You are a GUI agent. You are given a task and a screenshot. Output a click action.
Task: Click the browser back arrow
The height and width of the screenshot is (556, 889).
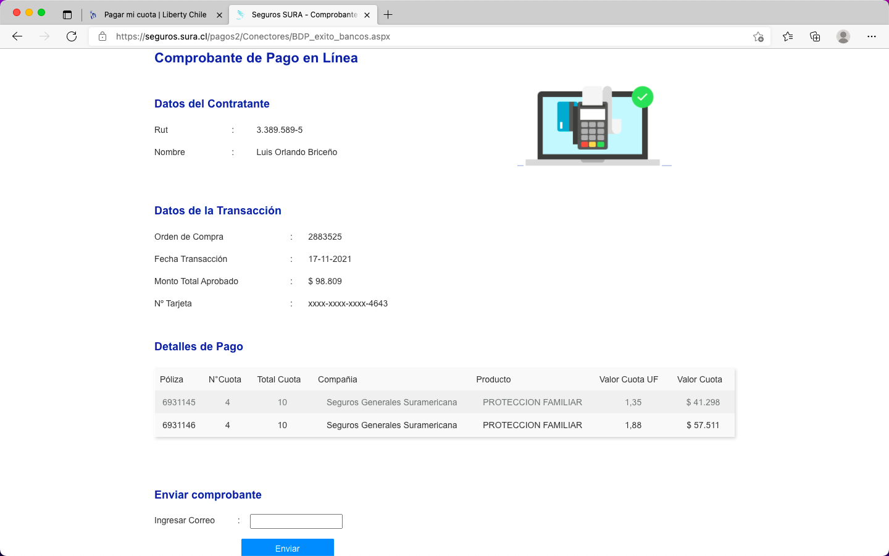pyautogui.click(x=17, y=36)
